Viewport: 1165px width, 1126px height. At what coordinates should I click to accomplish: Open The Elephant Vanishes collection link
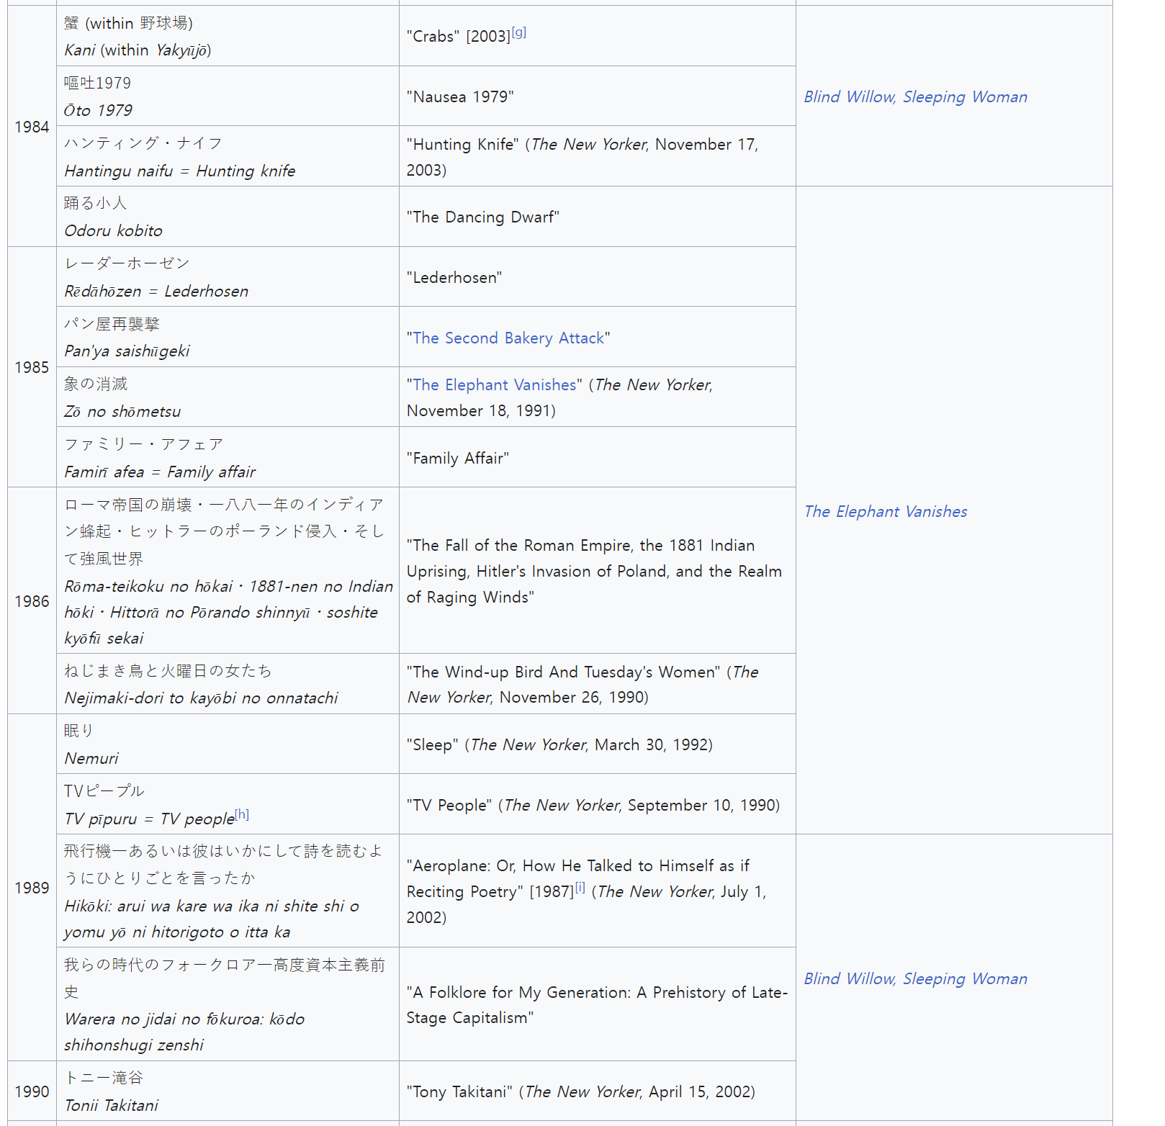click(x=886, y=511)
